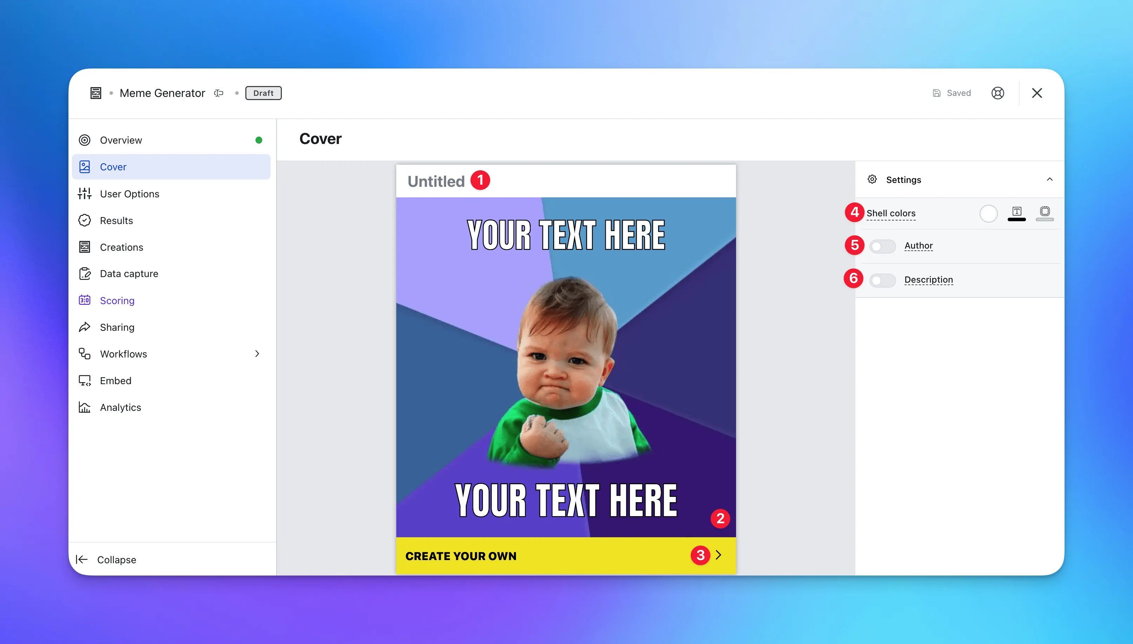Click the Creations gallery icon
This screenshot has width=1133, height=644.
pyautogui.click(x=85, y=247)
